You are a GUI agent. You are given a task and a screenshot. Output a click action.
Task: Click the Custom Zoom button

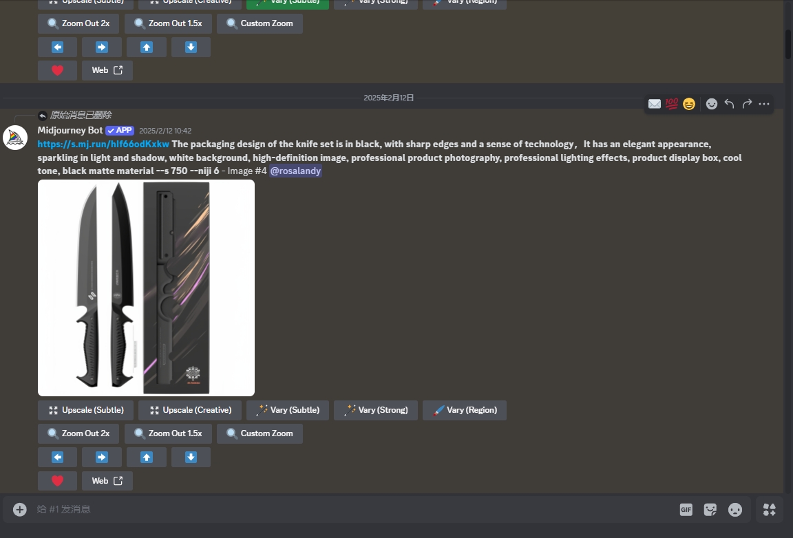[x=260, y=433]
